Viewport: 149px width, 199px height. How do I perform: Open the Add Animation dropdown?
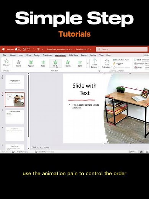coord(107,64)
